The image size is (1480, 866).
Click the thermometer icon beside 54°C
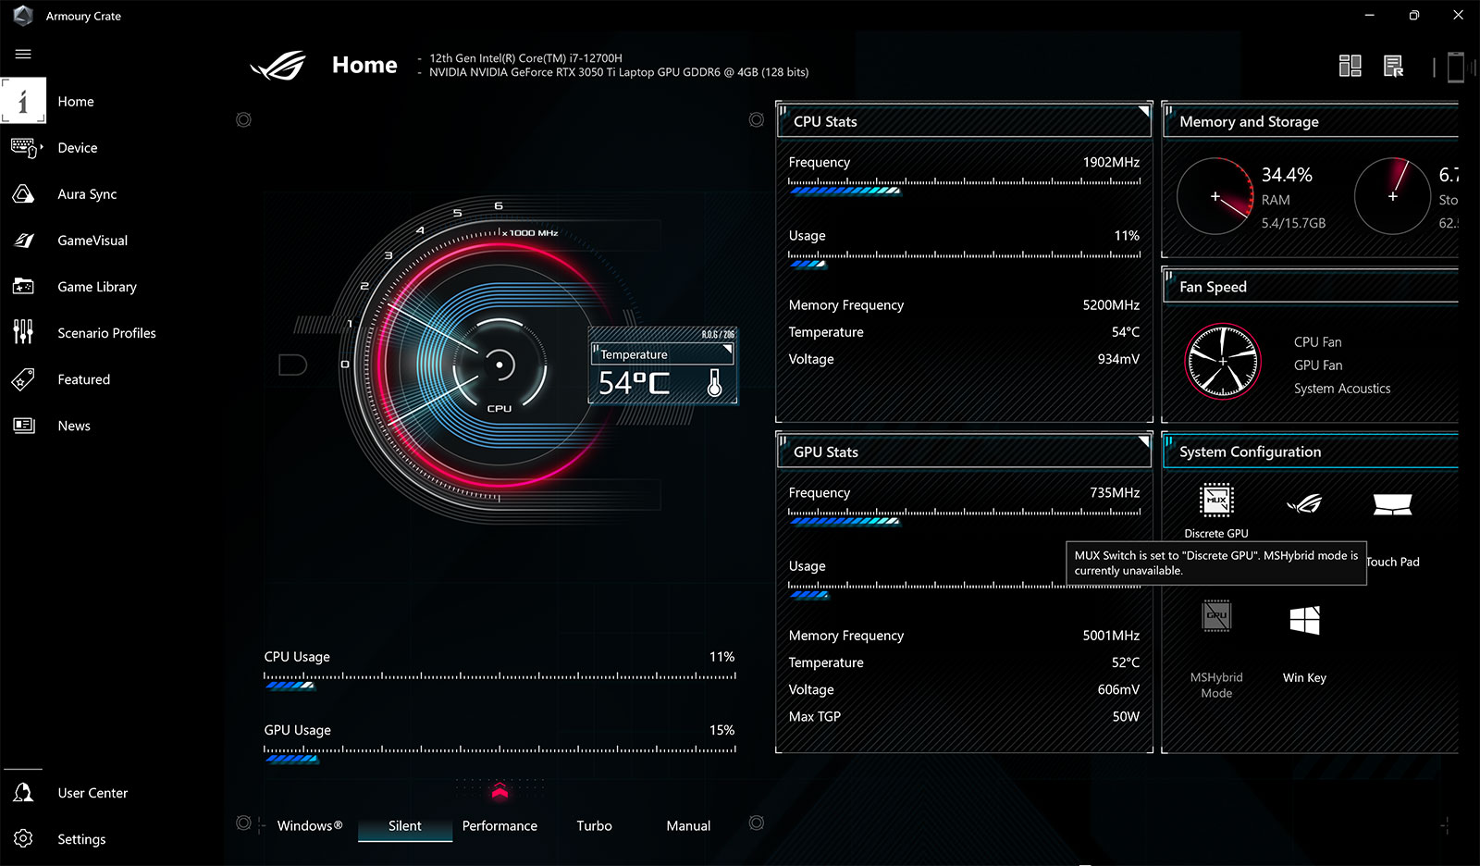coord(714,382)
